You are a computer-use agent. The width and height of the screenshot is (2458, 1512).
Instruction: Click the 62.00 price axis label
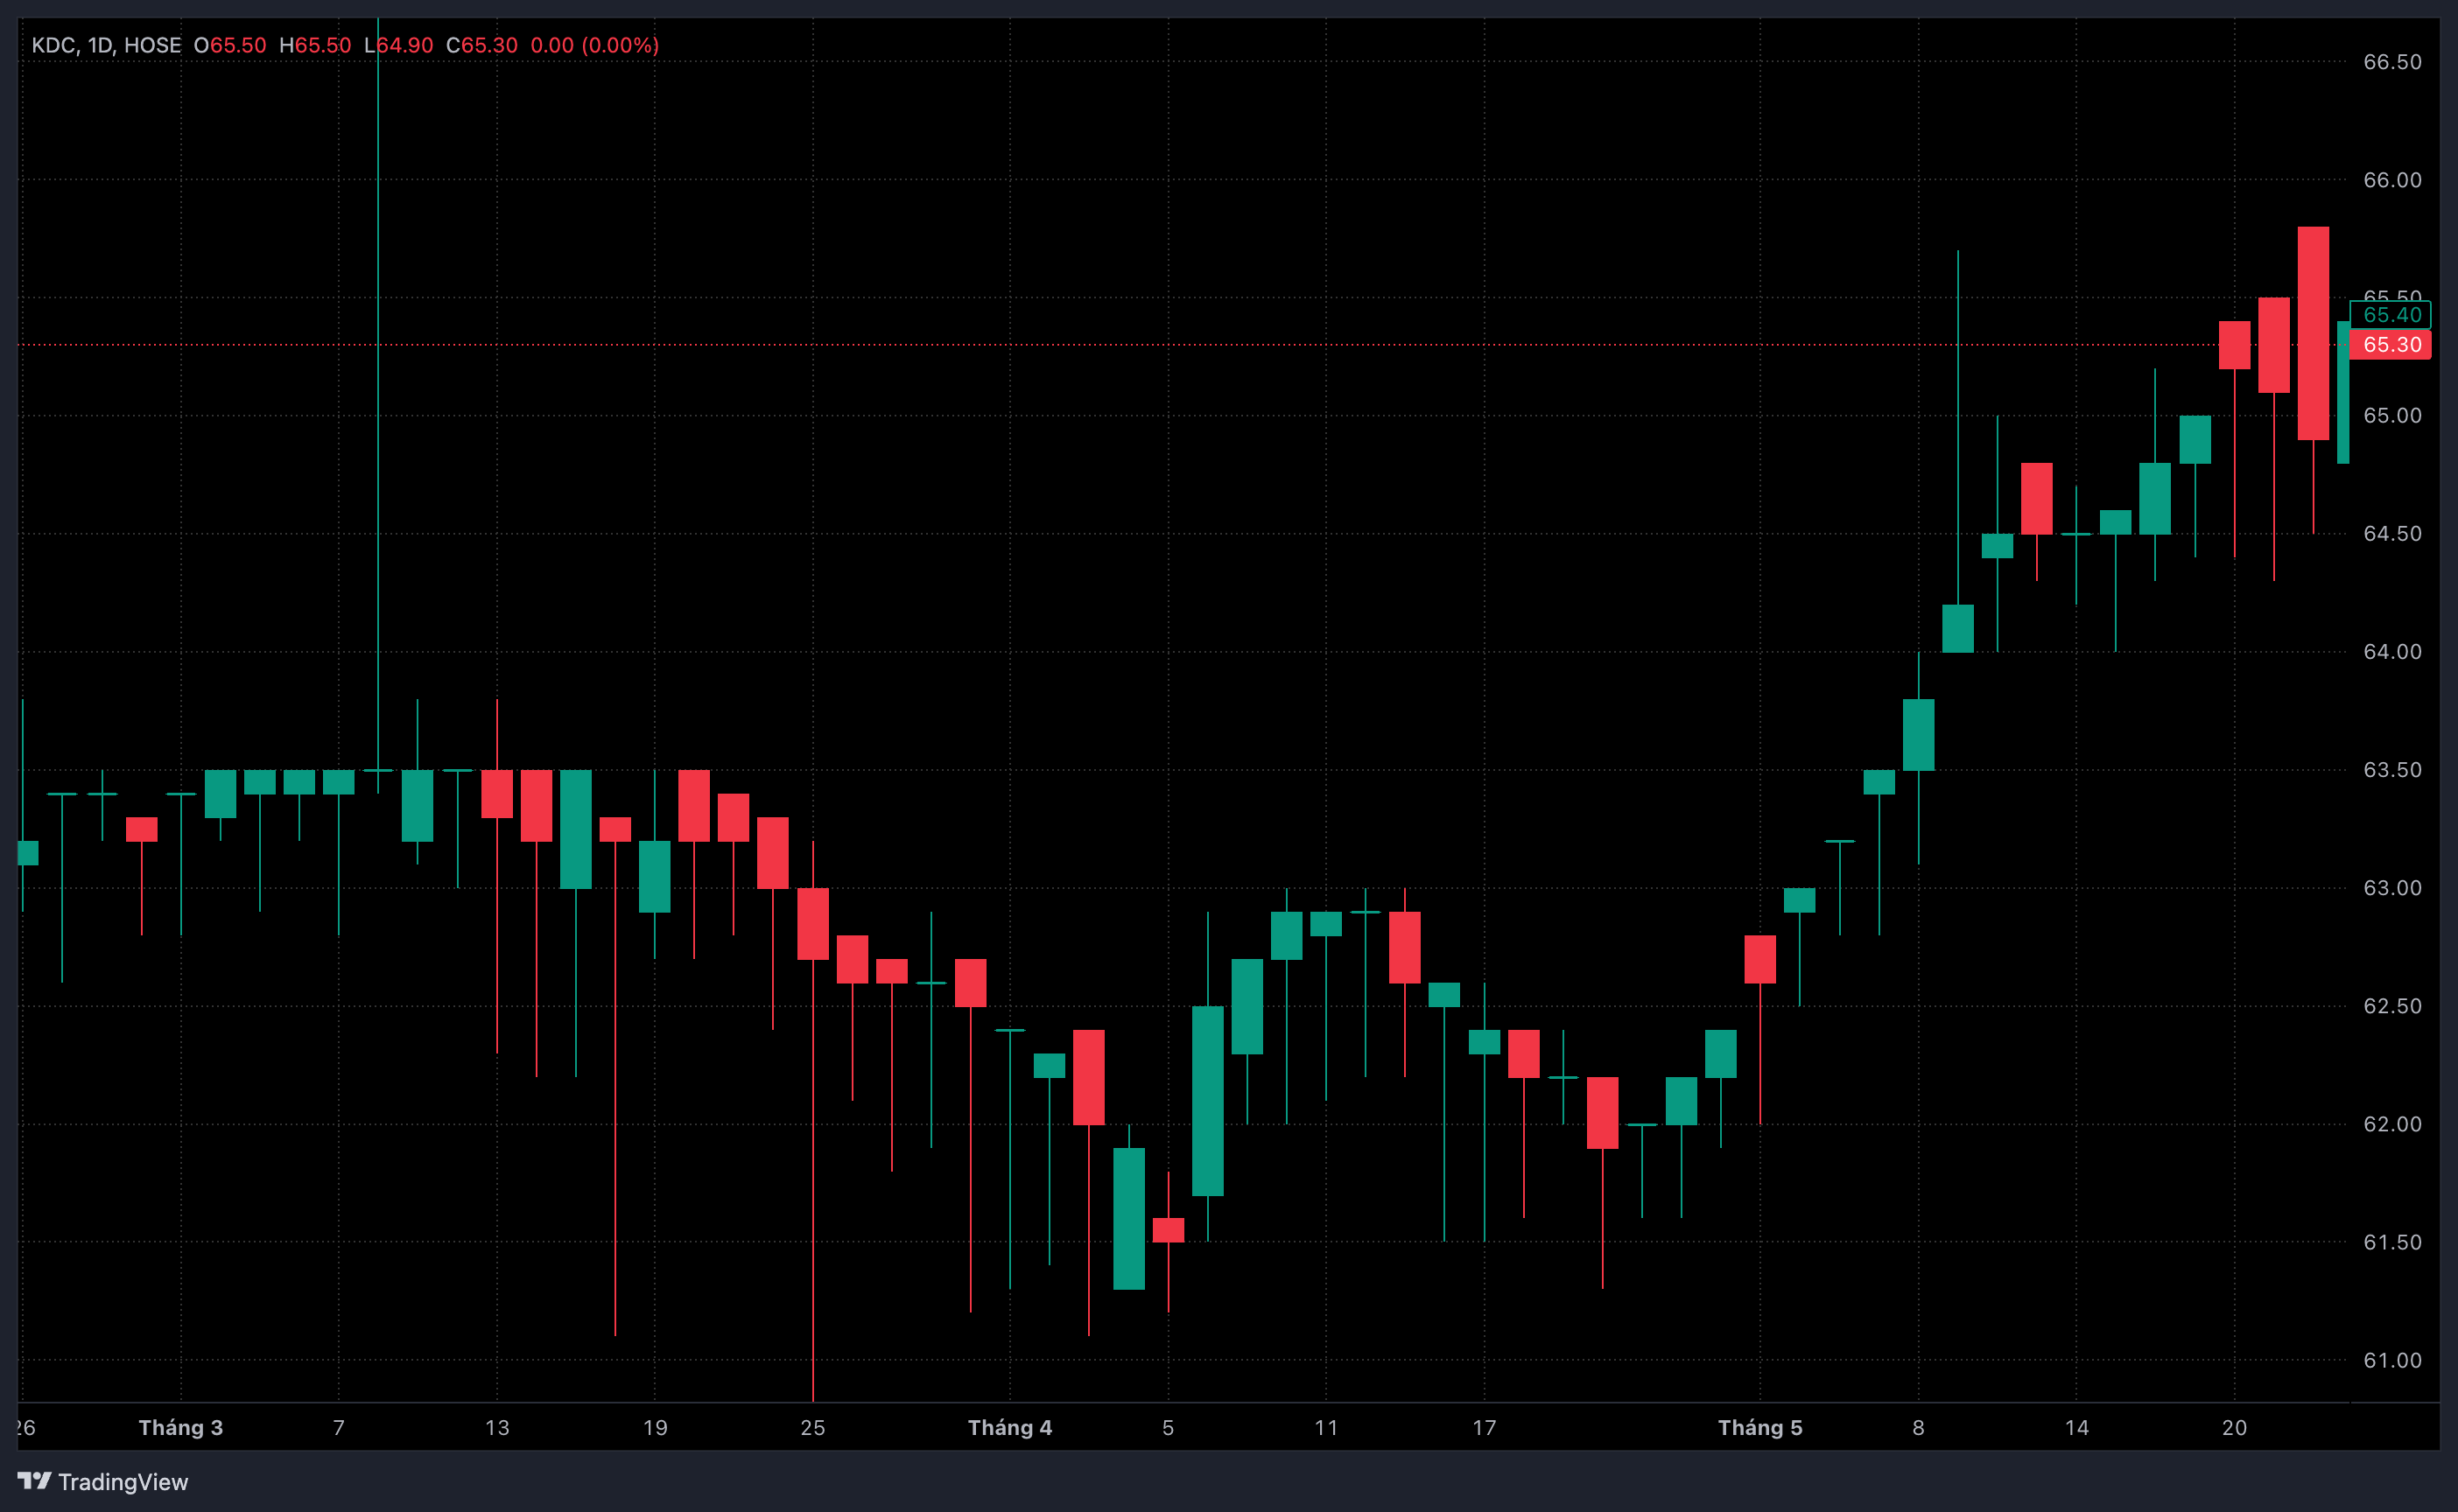pyautogui.click(x=2392, y=1124)
